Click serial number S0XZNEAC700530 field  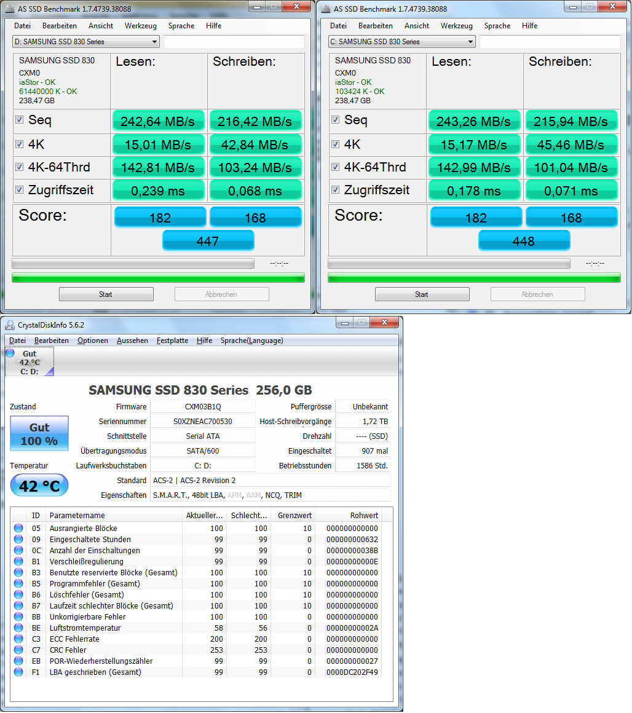(203, 422)
